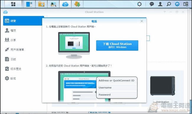Click the iMac illustration in step 1
This screenshot has width=192, height=114.
click(74, 46)
